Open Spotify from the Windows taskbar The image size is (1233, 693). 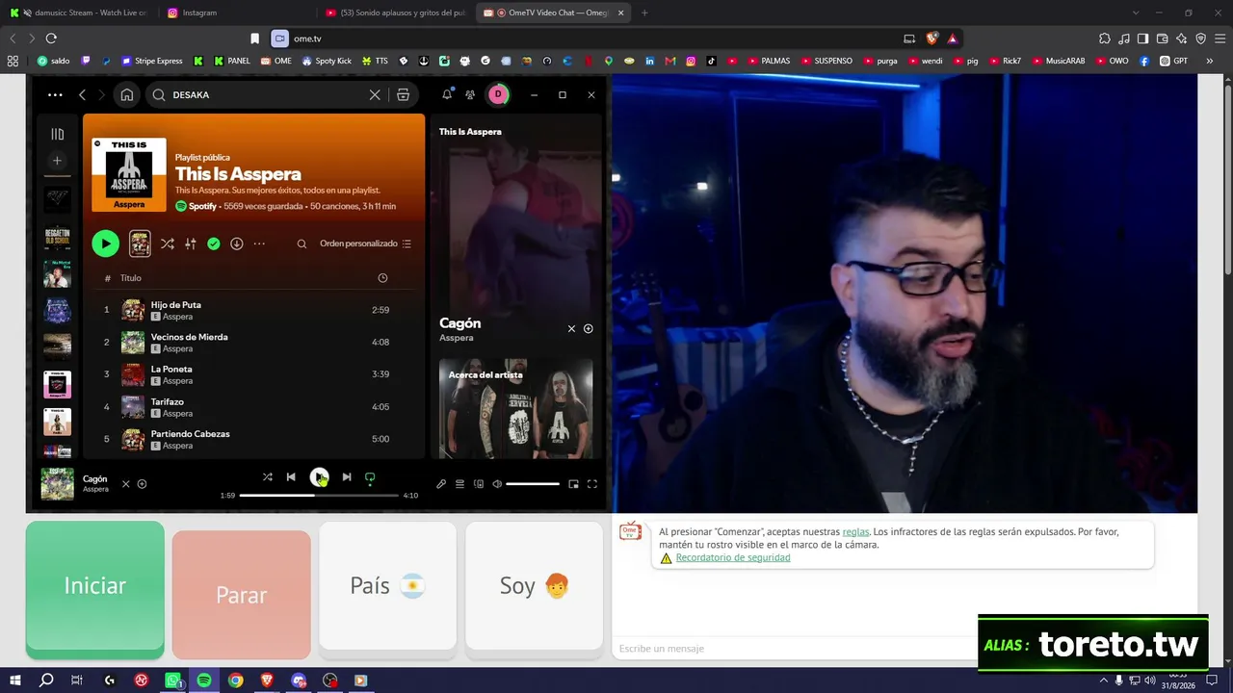pyautogui.click(x=204, y=680)
